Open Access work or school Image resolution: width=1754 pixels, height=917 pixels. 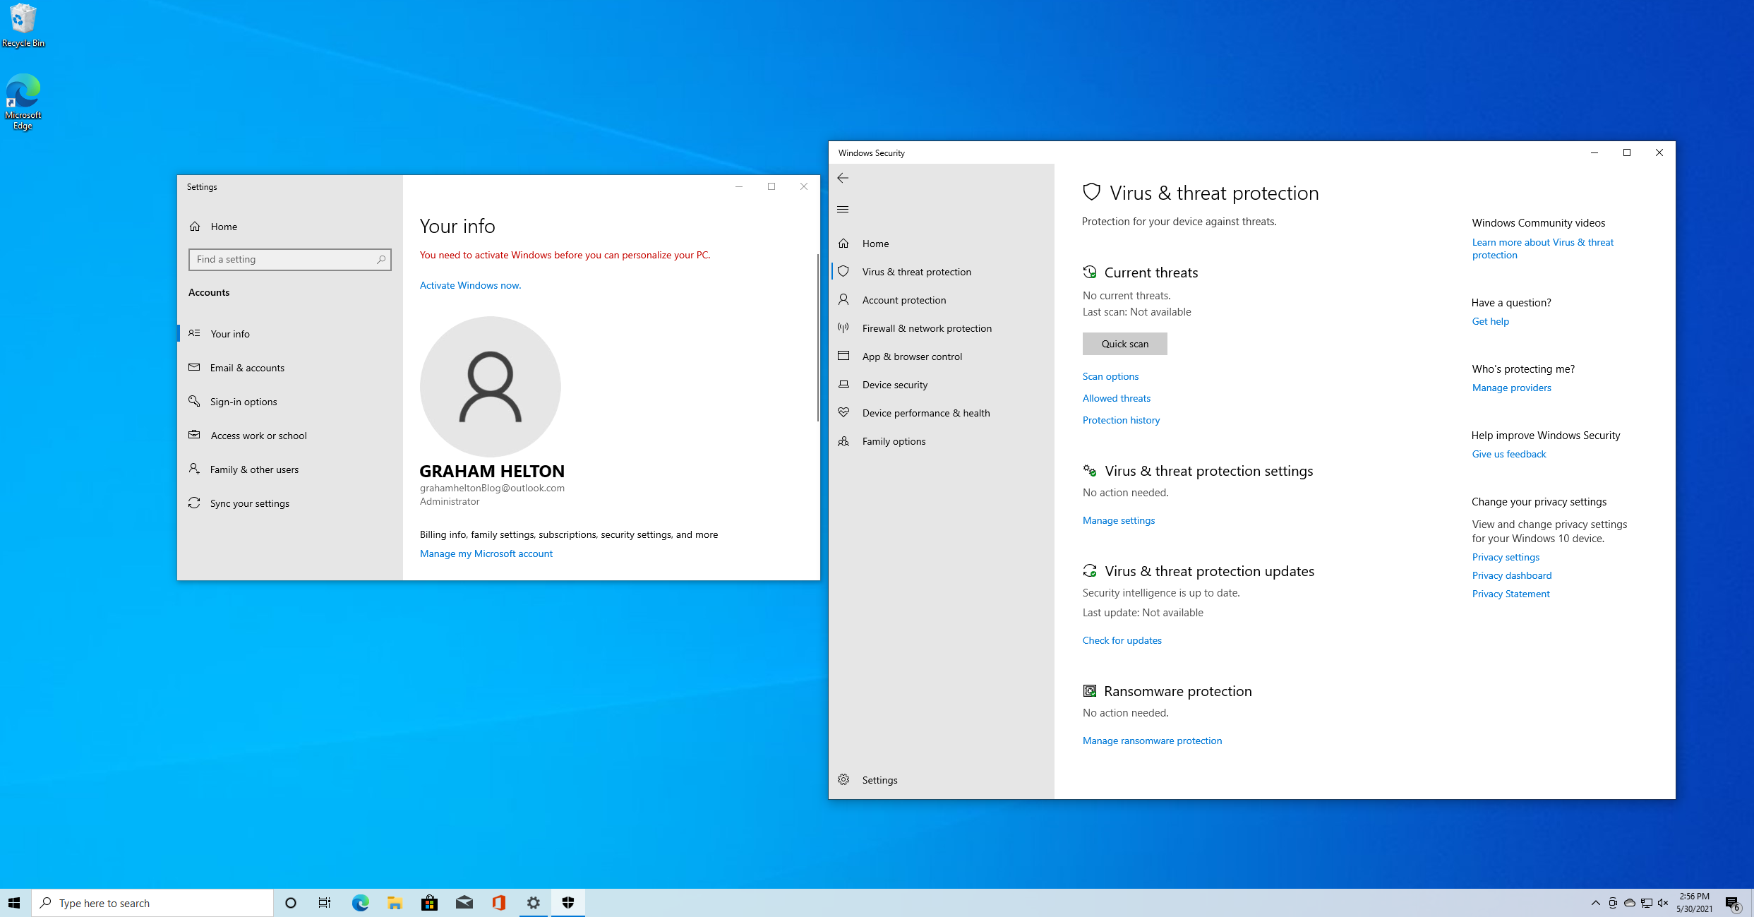pyautogui.click(x=289, y=436)
